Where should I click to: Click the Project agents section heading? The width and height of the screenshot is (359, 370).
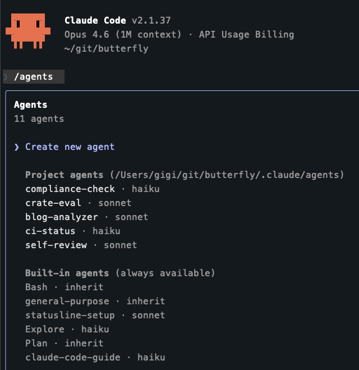coord(65,175)
